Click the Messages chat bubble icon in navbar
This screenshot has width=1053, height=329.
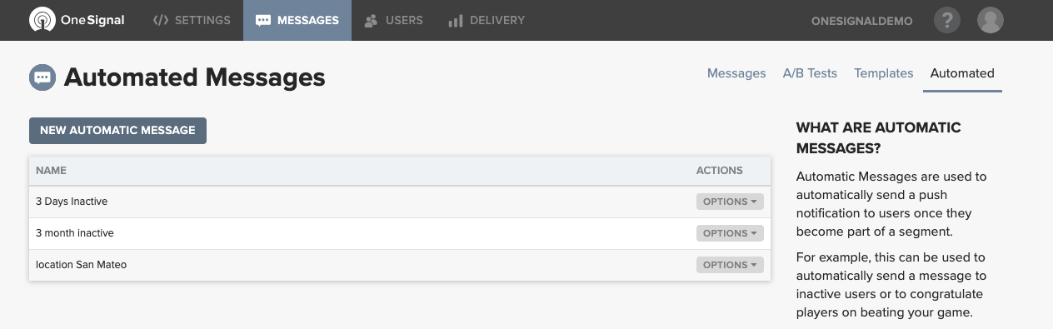[263, 21]
